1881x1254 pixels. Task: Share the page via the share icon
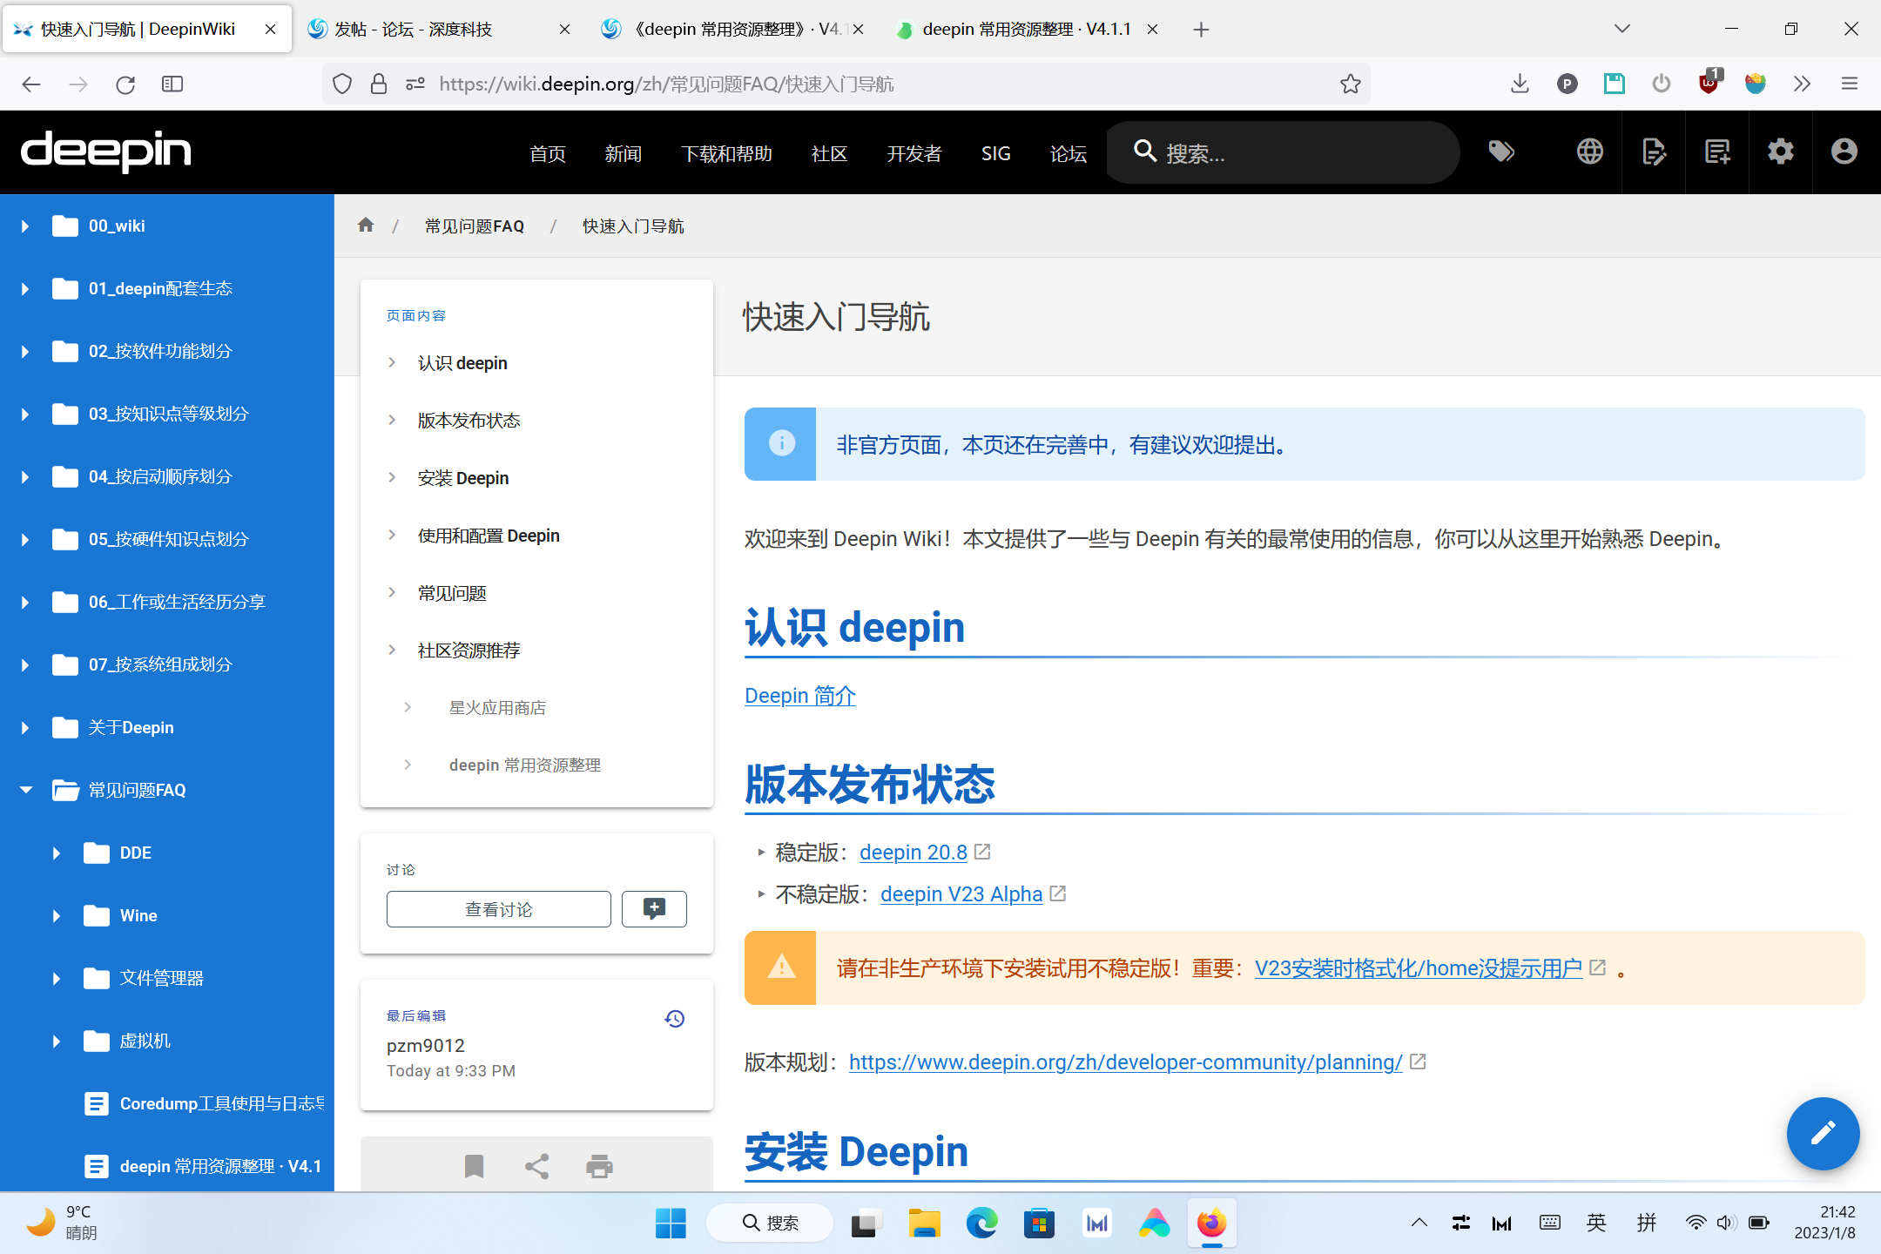536,1166
